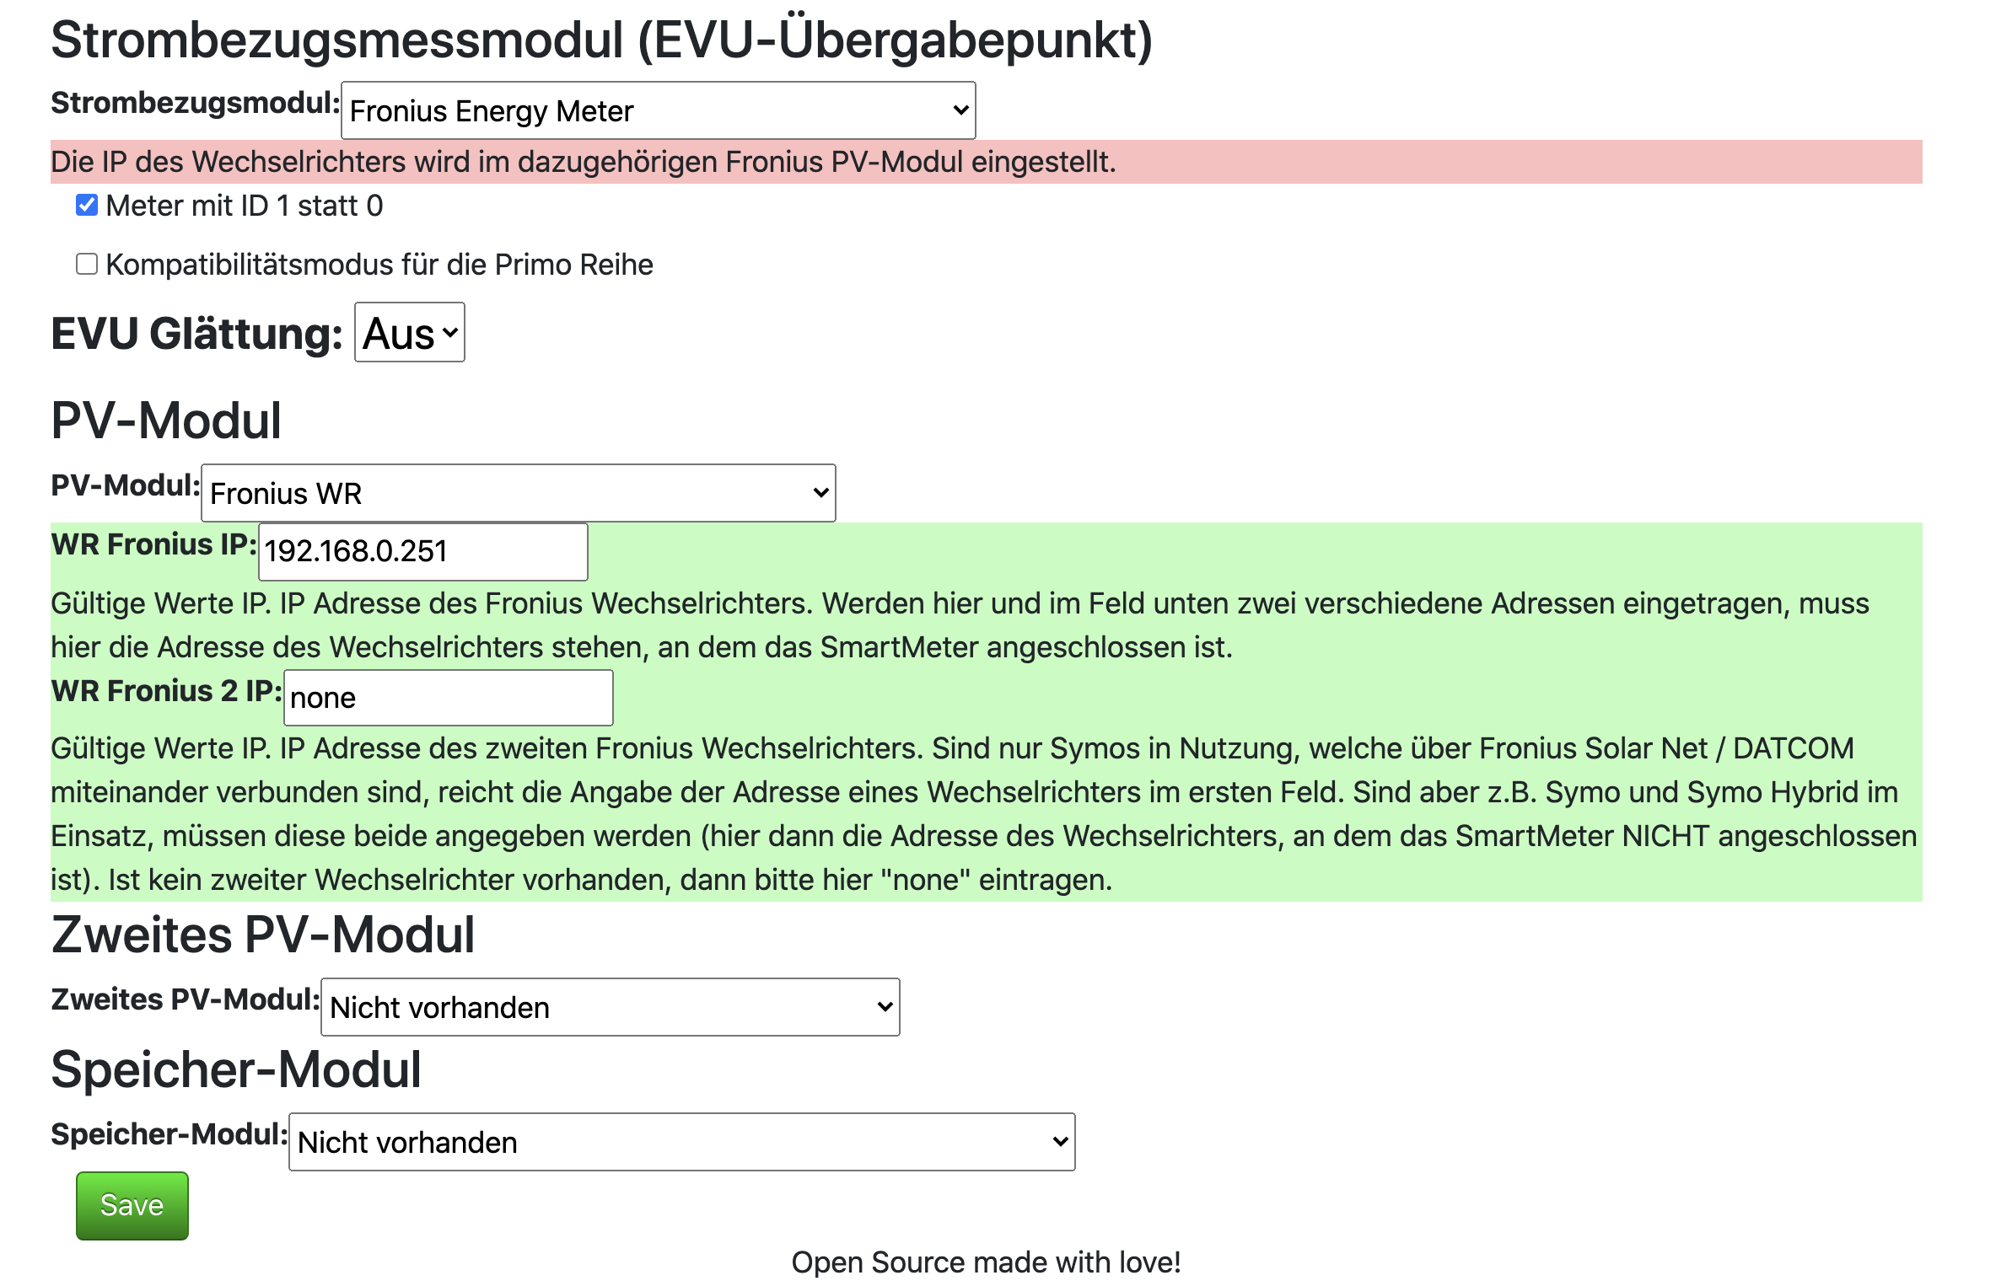
Task: Click the red Wechselrichter IP notice bar
Action: tap(985, 162)
